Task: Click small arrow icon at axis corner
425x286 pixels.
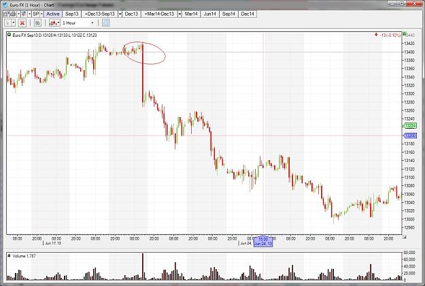Action: [x=405, y=237]
